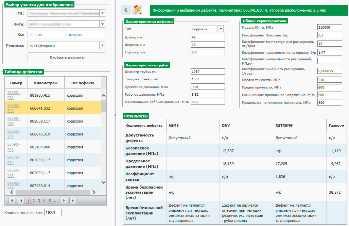Image resolution: width=349 pixels, height=226 pixels.
Task: Collapse left panel using splitter arrow
Action: point(115,115)
